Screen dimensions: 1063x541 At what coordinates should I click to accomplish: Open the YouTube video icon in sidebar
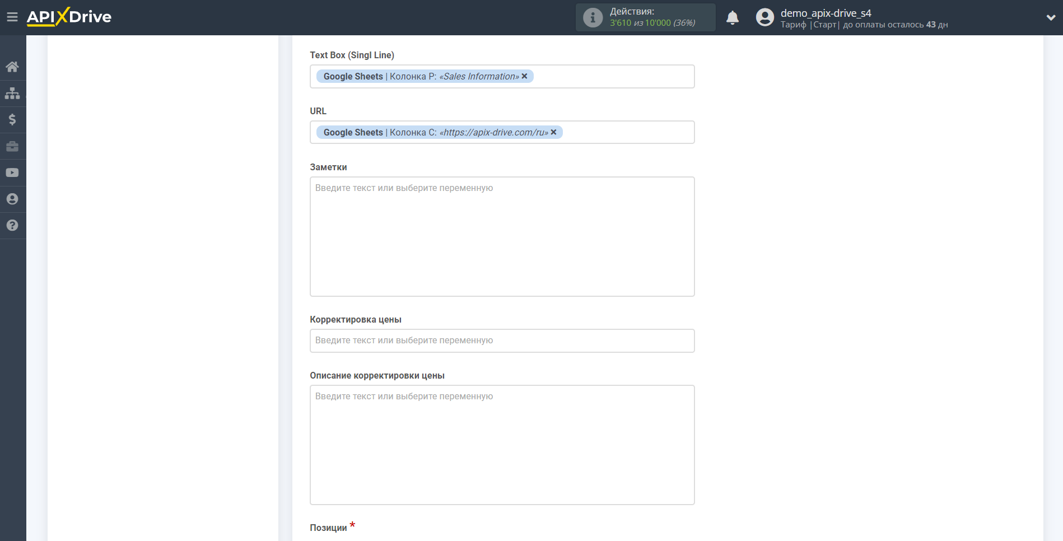12,172
